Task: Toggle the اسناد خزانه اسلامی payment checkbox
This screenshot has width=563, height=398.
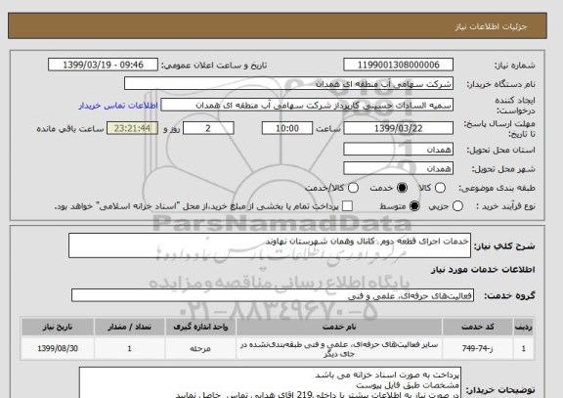Action: 347,206
